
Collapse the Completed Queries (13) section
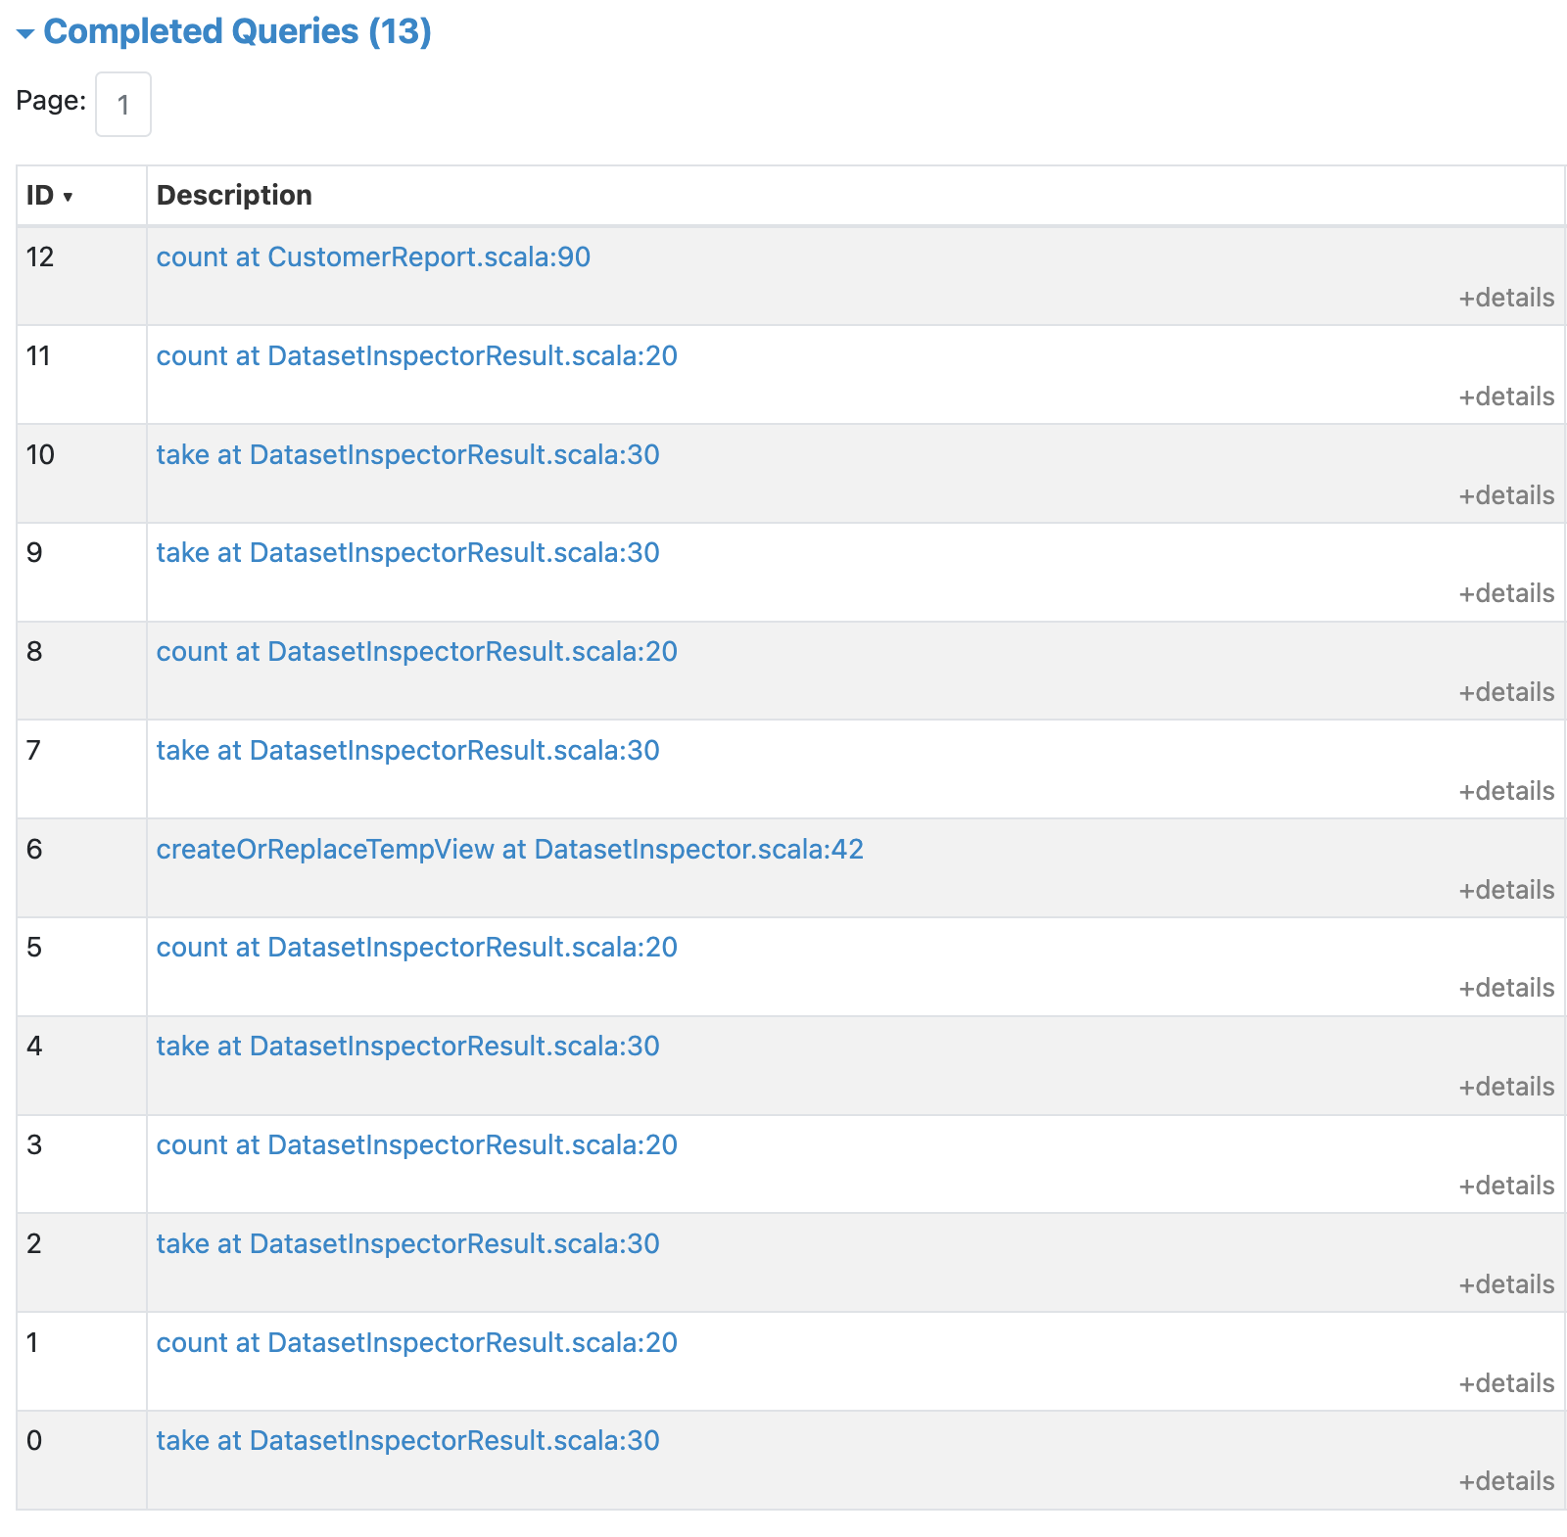224,31
